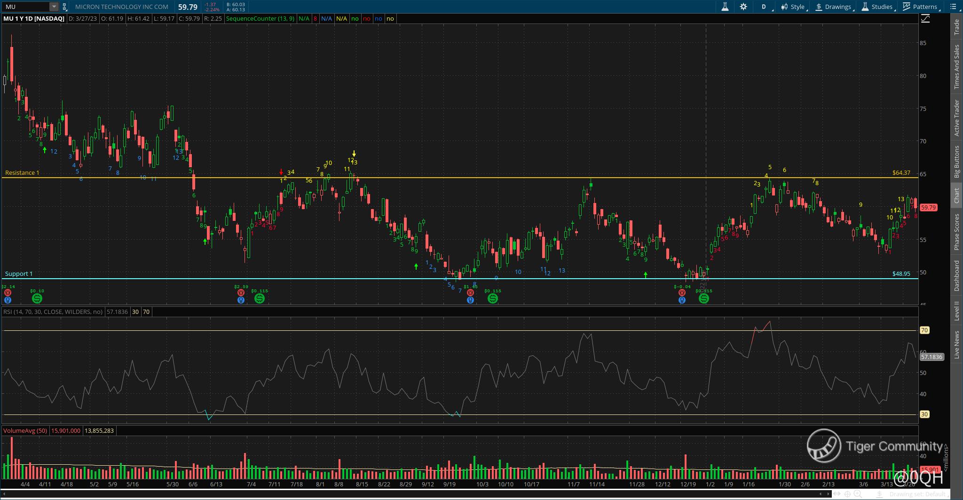Click the flask icon beside the gear
This screenshot has height=500, width=963.
[725, 7]
